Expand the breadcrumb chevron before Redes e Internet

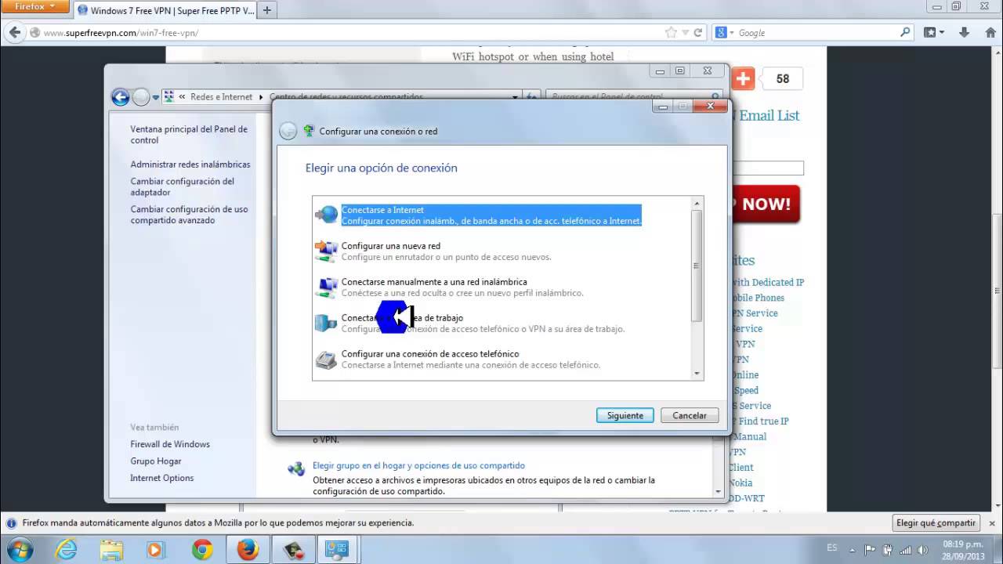(182, 97)
